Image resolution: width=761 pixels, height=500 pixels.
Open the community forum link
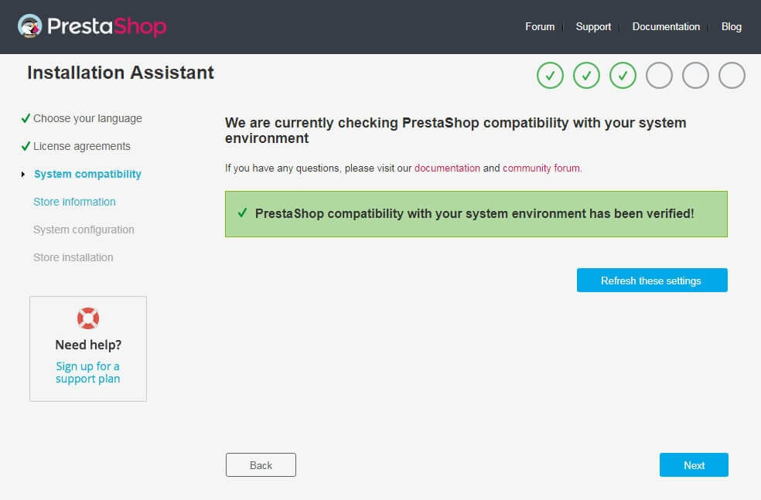point(541,168)
